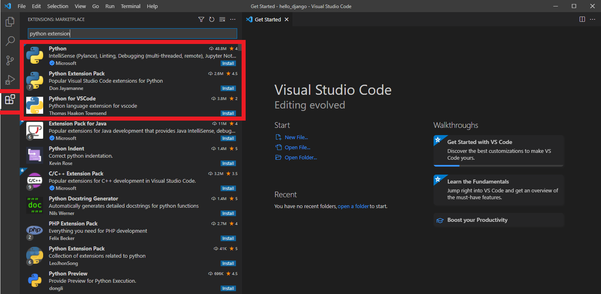Image resolution: width=601 pixels, height=294 pixels.
Task: Click the C/C++ Extension Pack icon
Action: [x=35, y=181]
